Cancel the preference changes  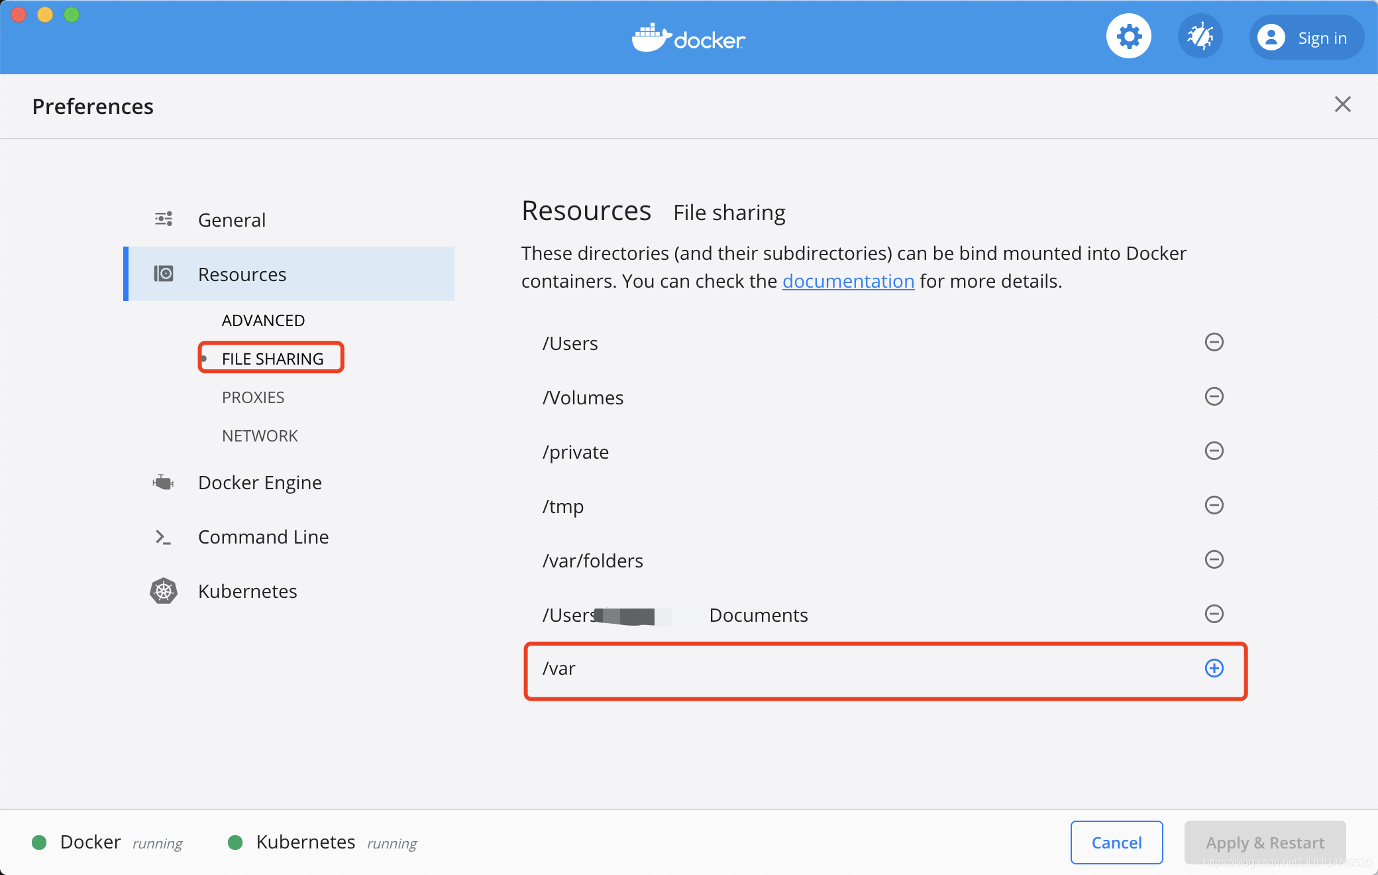coord(1116,843)
